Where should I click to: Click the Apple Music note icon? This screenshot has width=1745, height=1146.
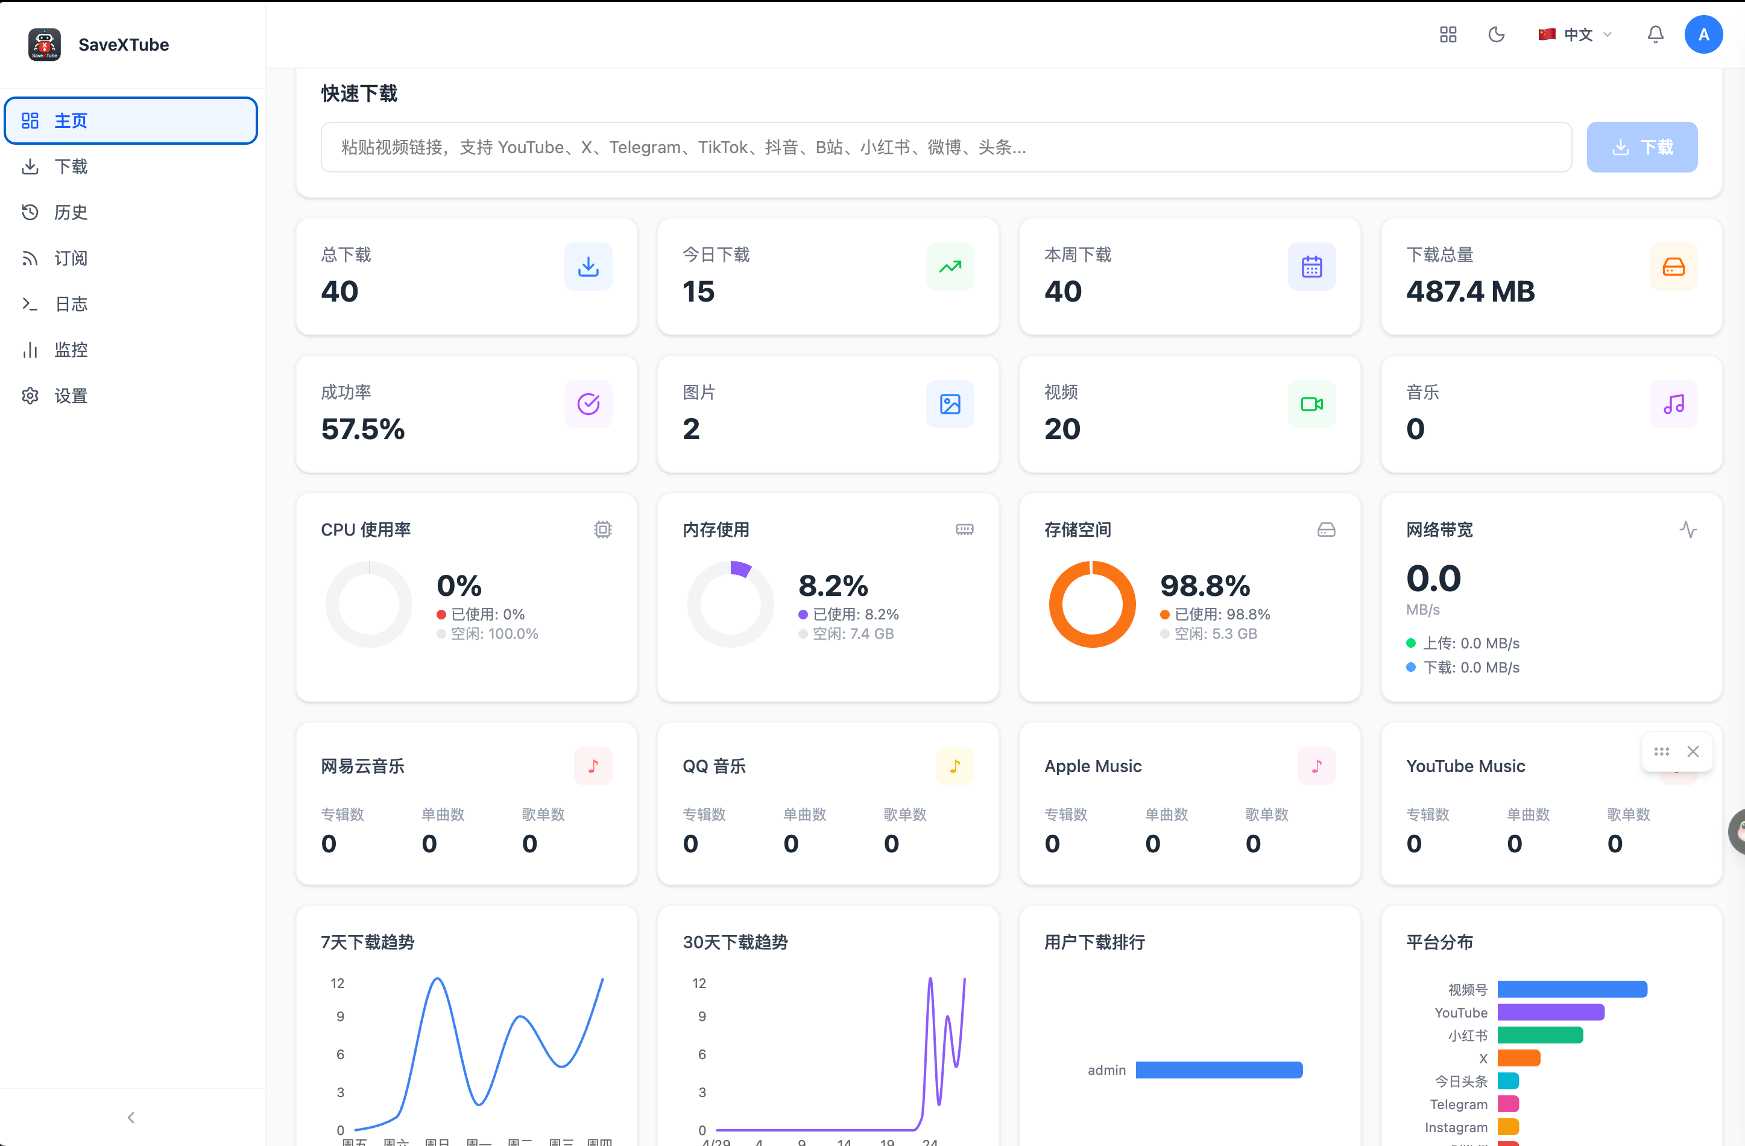coord(1317,766)
